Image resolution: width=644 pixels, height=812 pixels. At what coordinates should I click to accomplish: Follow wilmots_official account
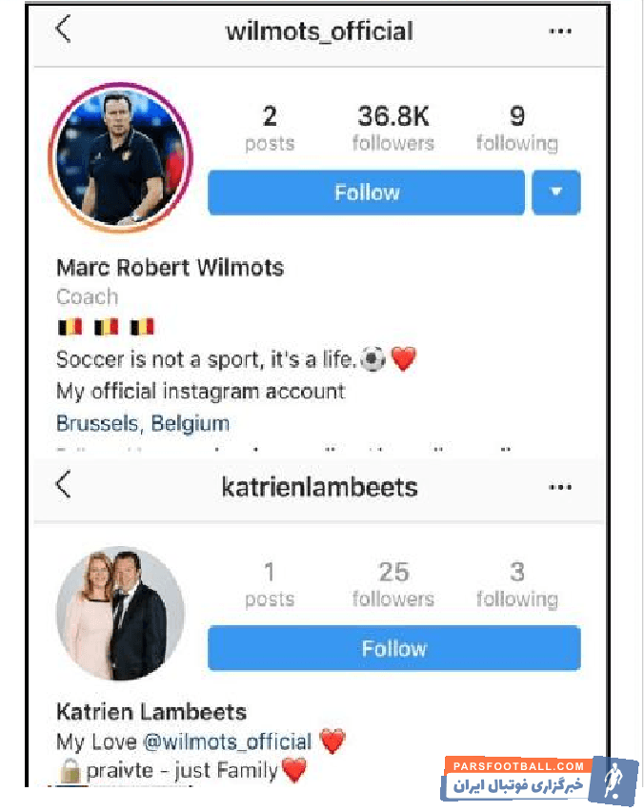(367, 193)
